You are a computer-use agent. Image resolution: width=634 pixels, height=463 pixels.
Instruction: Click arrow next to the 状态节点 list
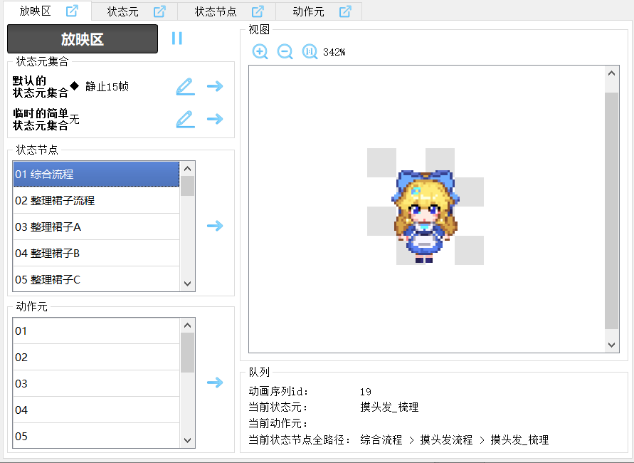215,226
